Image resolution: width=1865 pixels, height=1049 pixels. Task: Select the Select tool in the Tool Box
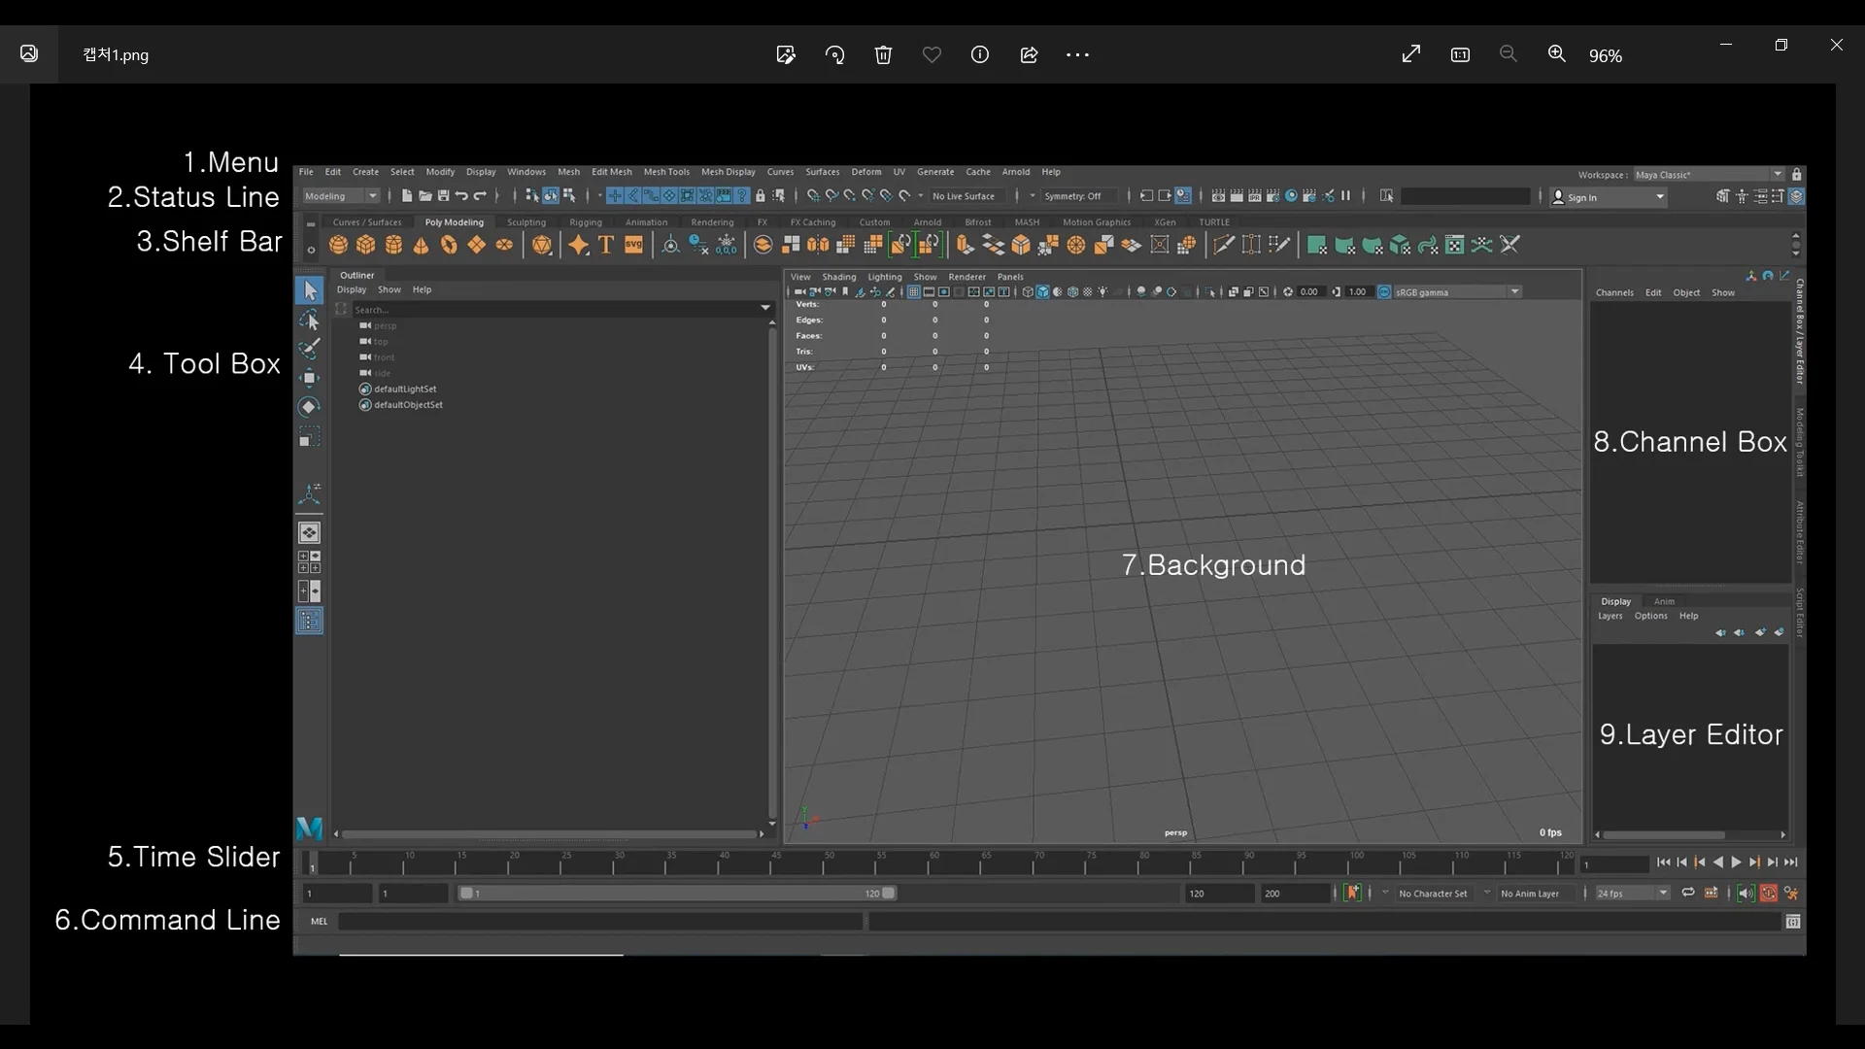(x=310, y=289)
